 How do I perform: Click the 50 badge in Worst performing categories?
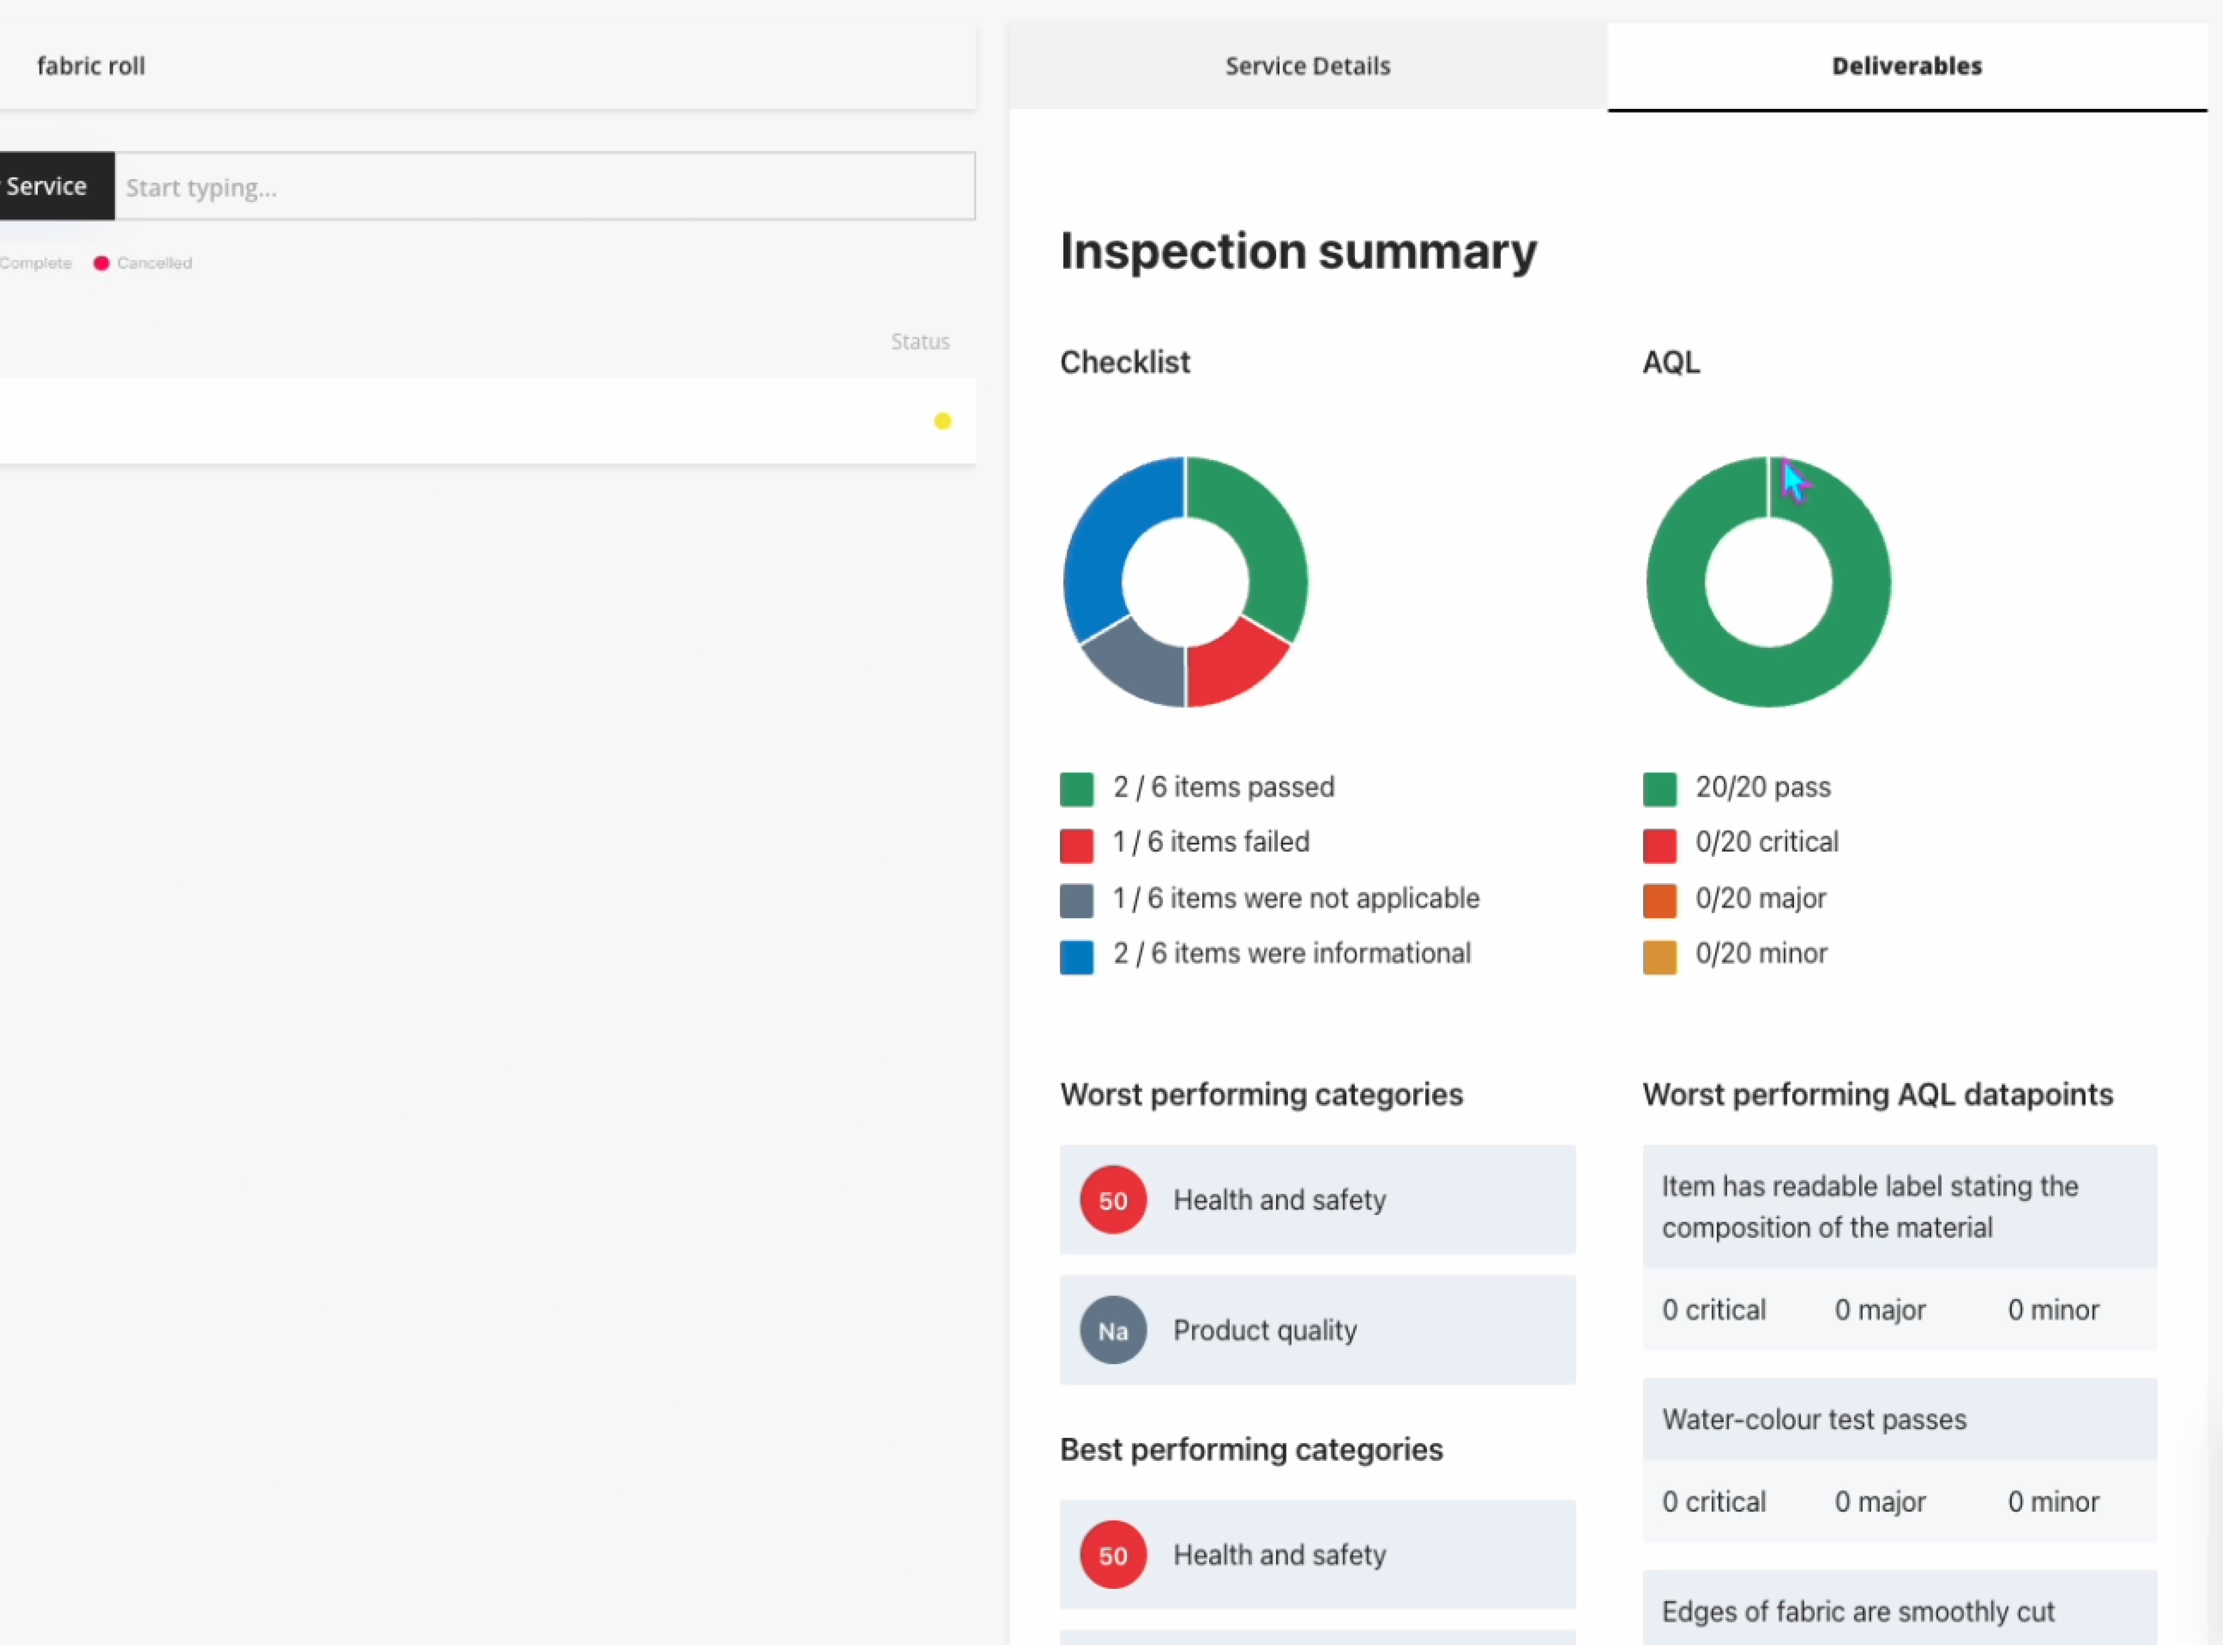pyautogui.click(x=1114, y=1201)
